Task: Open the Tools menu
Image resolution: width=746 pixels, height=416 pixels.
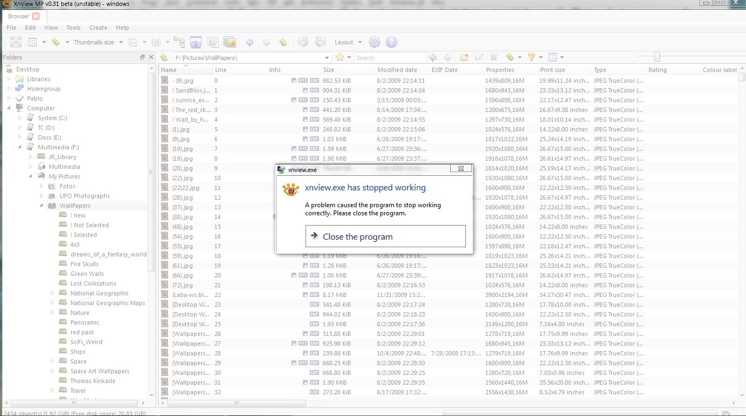Action: [74, 28]
